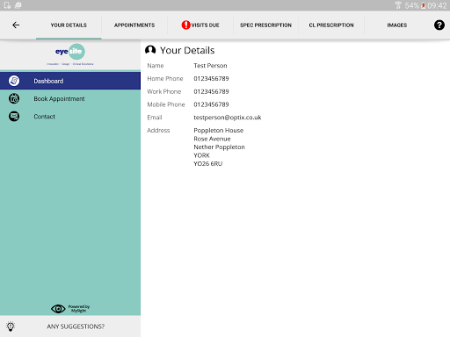
Task: Click the profile icon beside Your Details
Action: tap(150, 50)
